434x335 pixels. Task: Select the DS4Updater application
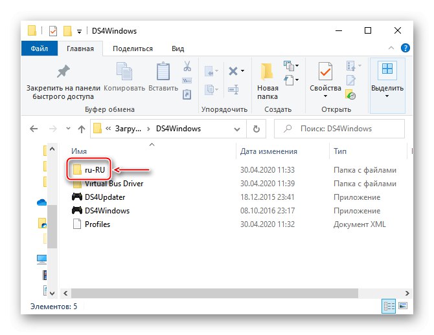(x=98, y=197)
